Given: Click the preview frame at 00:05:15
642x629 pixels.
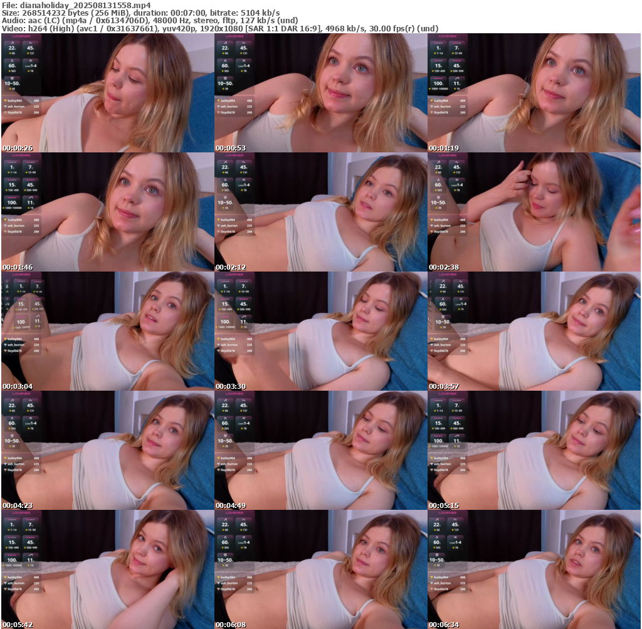Looking at the screenshot, I should (534, 450).
